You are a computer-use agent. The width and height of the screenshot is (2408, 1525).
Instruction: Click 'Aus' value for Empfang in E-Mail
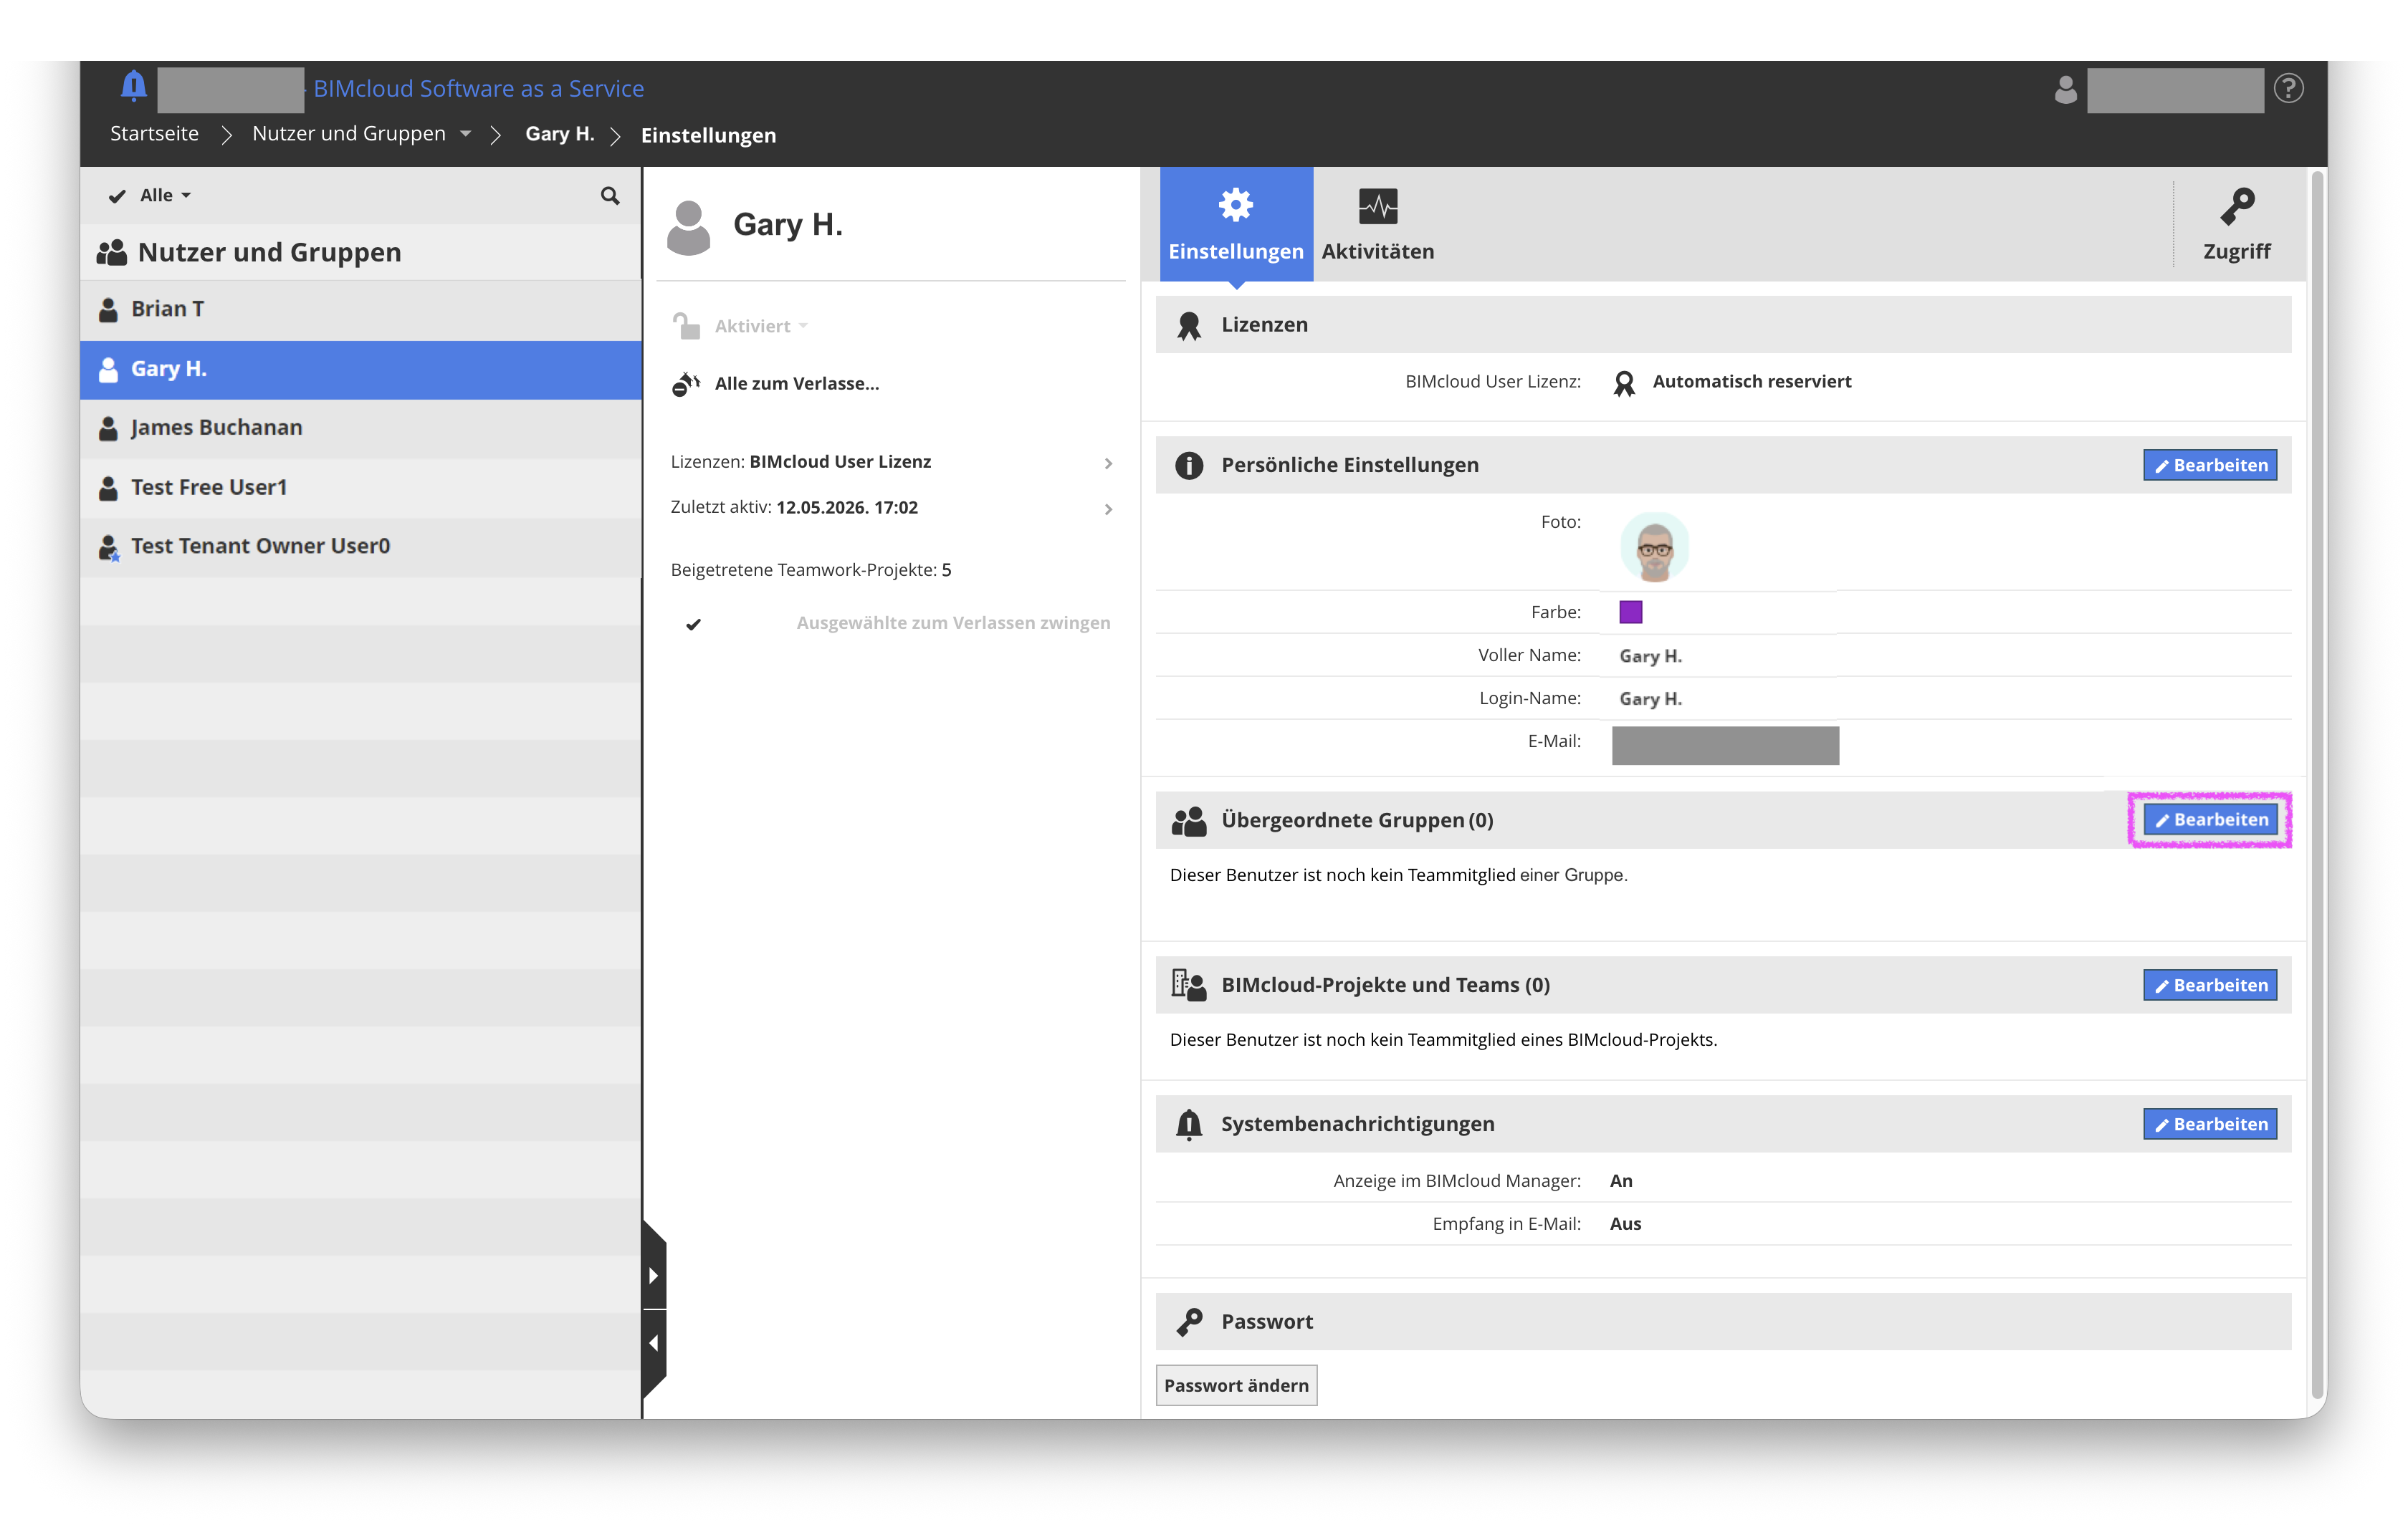pos(1625,1224)
